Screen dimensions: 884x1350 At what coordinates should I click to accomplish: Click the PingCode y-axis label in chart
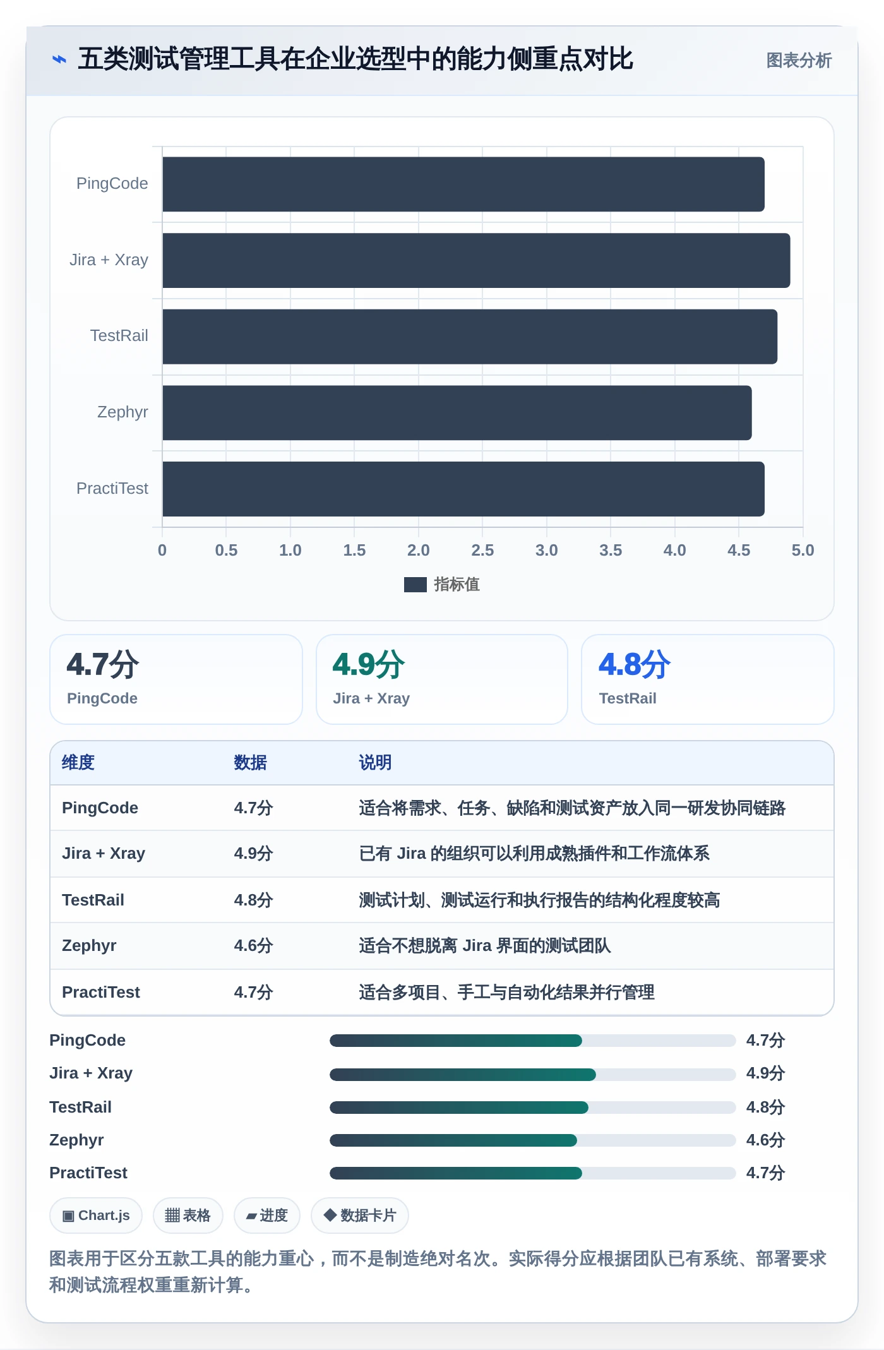click(x=112, y=184)
